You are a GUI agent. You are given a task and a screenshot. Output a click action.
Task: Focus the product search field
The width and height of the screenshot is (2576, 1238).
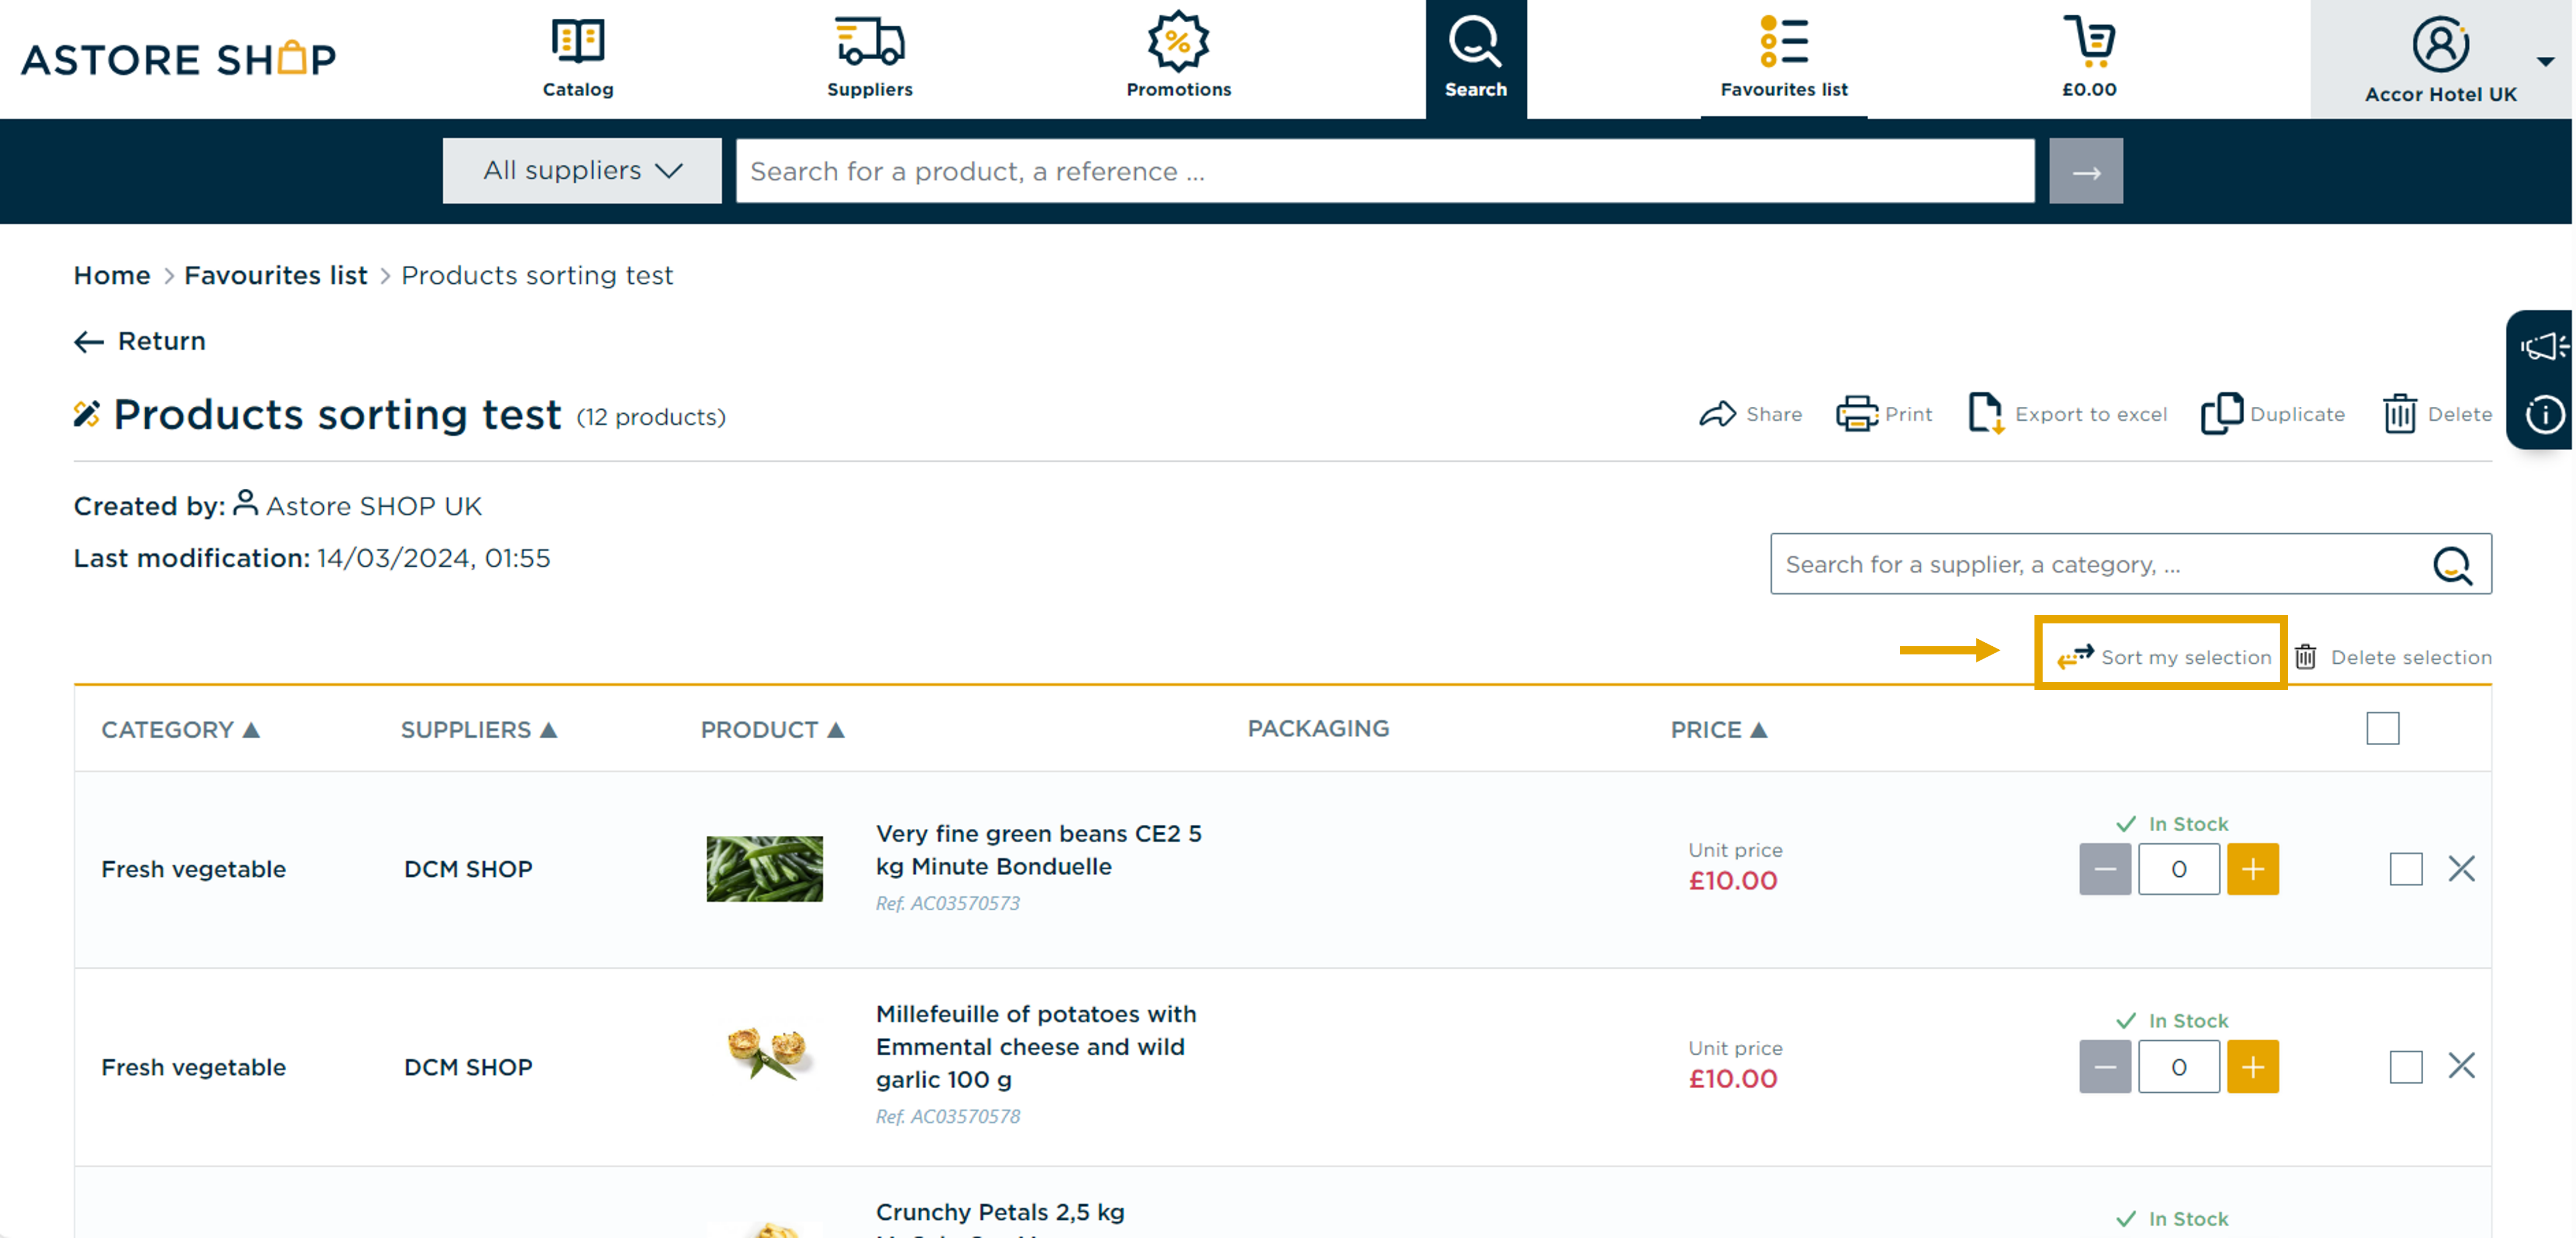[1385, 171]
